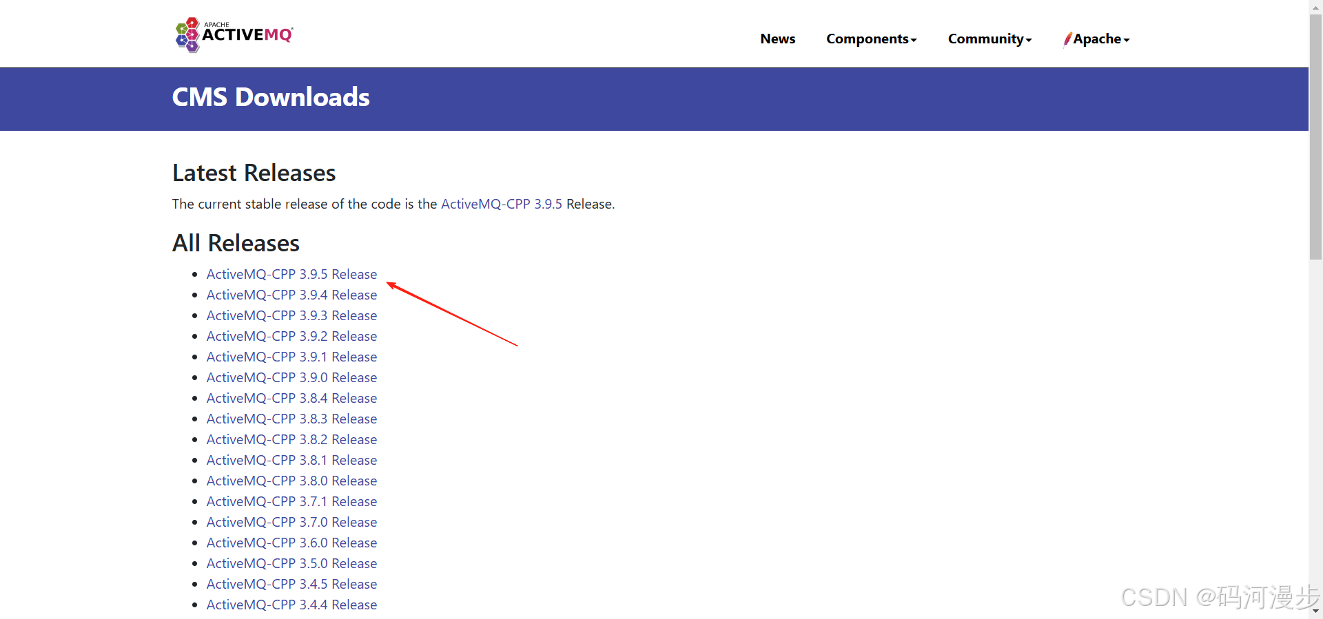Click the page's vertical scrollbar thumb
Screen dimensions: 1323x619
pos(1315,136)
